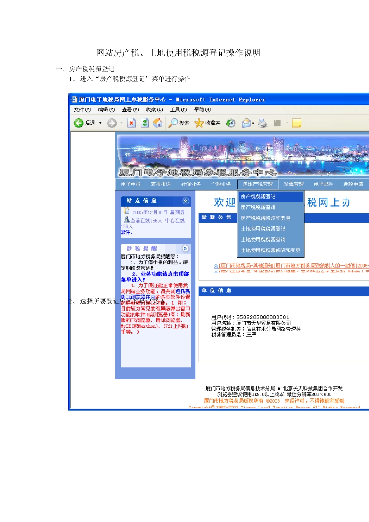
Task: Click the 业务功能请点击项部菜单进入 reminder text
Action: point(155,277)
